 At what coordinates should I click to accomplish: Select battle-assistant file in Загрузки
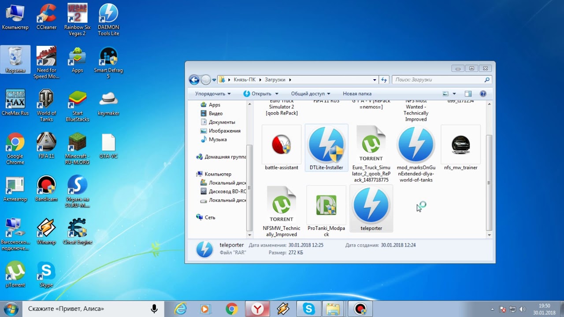pyautogui.click(x=282, y=148)
